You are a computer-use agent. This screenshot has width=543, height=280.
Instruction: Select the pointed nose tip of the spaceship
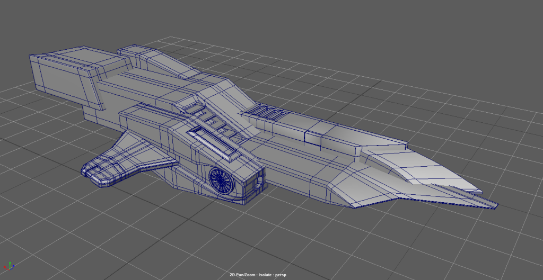[x=485, y=203]
